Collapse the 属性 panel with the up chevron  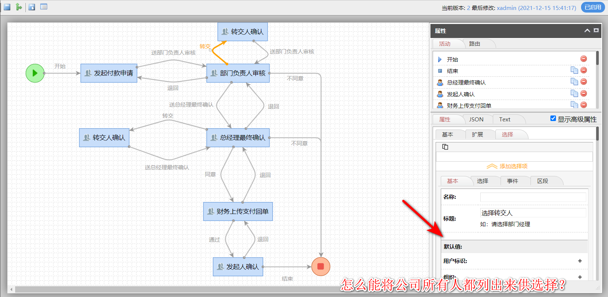click(x=587, y=31)
